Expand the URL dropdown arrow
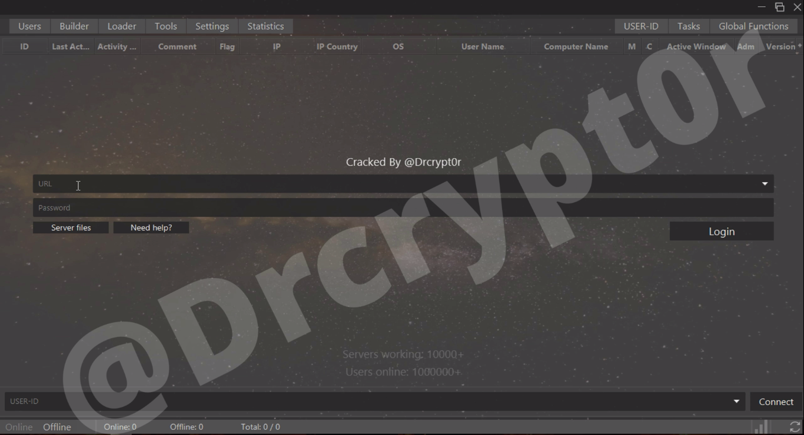Screen dimensions: 804x435 [765, 184]
